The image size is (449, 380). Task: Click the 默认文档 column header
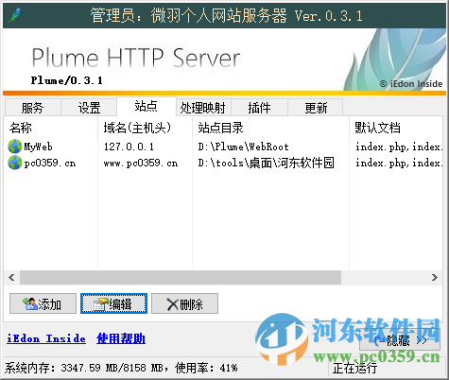pyautogui.click(x=396, y=128)
